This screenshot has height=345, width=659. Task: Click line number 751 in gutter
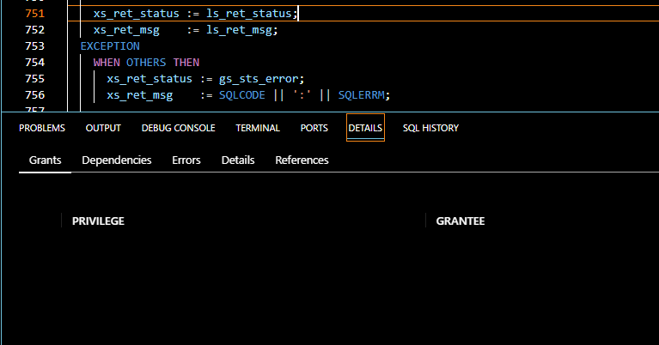[x=35, y=14]
